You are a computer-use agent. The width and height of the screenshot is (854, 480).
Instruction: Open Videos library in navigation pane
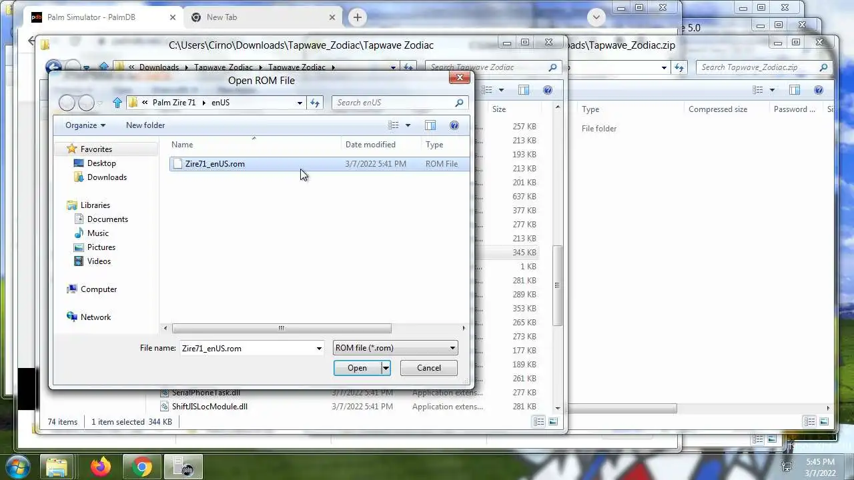click(x=99, y=261)
